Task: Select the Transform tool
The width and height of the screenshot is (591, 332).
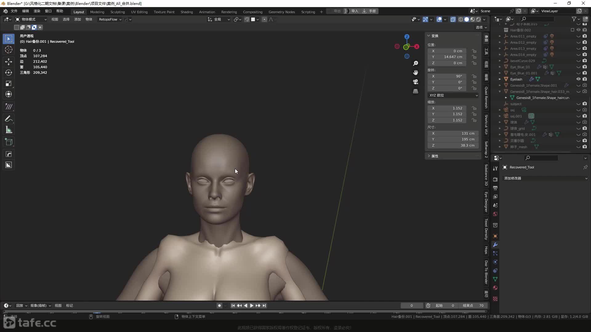Action: pos(9,94)
